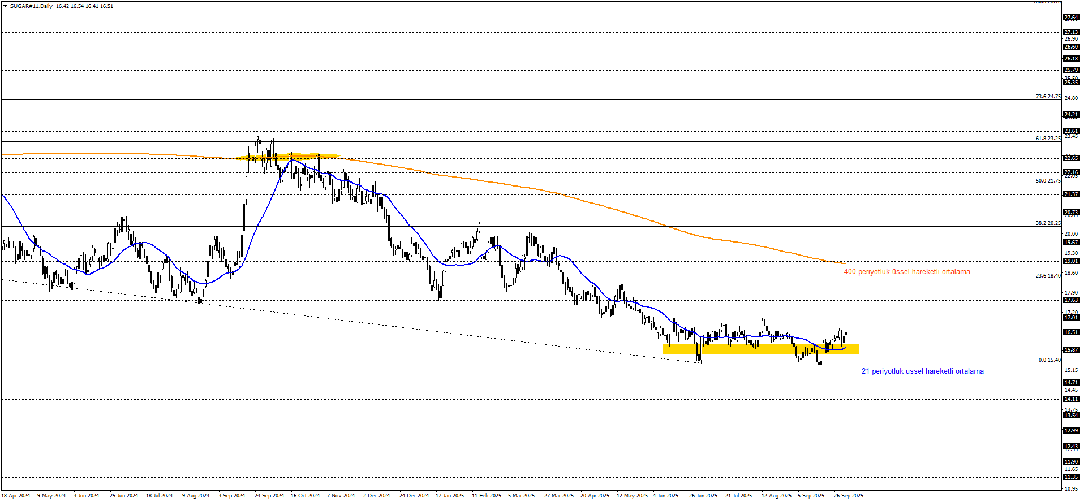
Task: Click the 50.0 Fibonacci level label at 21.75
Action: 1048,181
